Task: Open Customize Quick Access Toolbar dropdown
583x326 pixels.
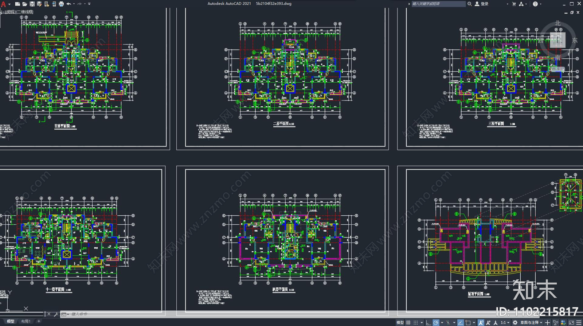Action: pyautogui.click(x=89, y=4)
